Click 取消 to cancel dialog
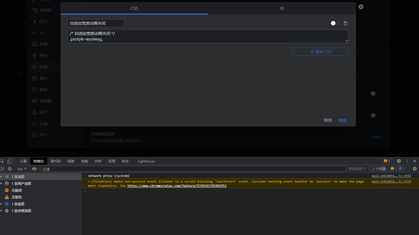Image resolution: width=419 pixels, height=235 pixels. pos(328,120)
